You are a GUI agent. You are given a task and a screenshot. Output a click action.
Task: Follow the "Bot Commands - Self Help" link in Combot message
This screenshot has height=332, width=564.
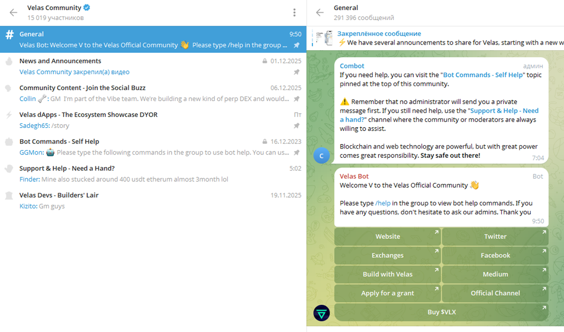pyautogui.click(x=483, y=75)
